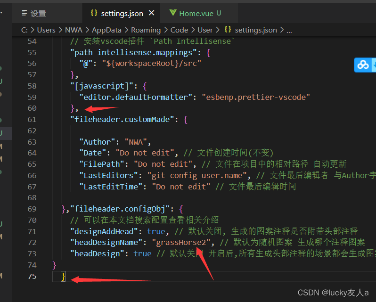Select the AppData breadcrumb segment
The height and width of the screenshot is (302, 376).
(106, 30)
